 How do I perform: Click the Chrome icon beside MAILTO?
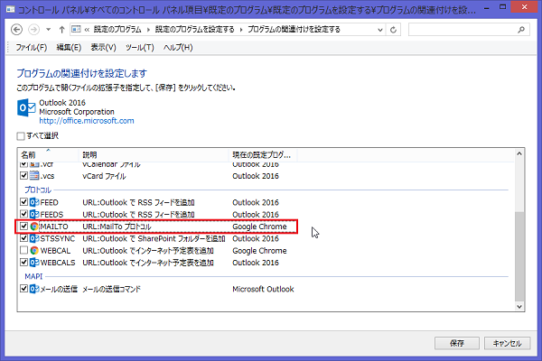pyautogui.click(x=34, y=227)
